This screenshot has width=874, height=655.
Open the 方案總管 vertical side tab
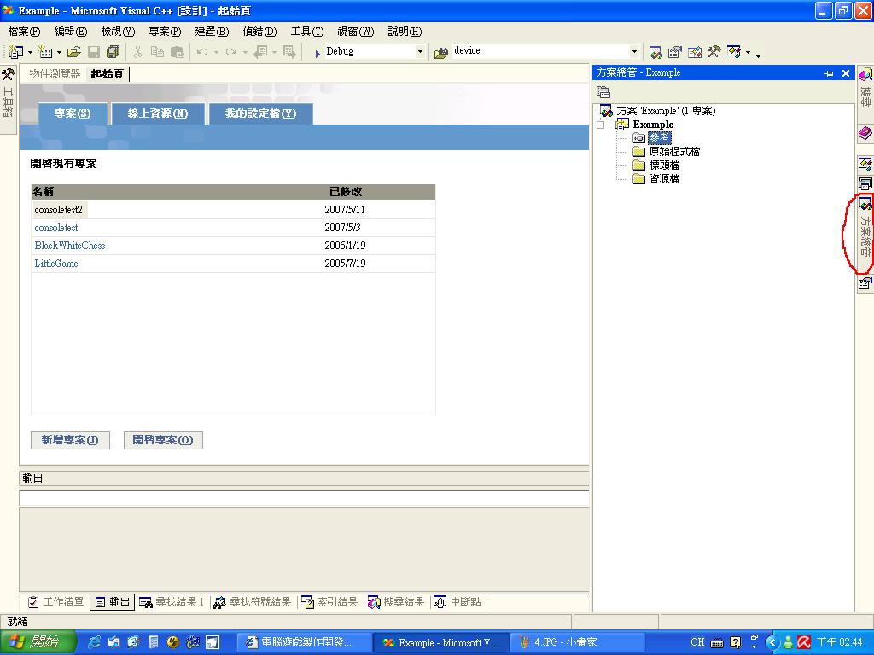pyautogui.click(x=865, y=234)
